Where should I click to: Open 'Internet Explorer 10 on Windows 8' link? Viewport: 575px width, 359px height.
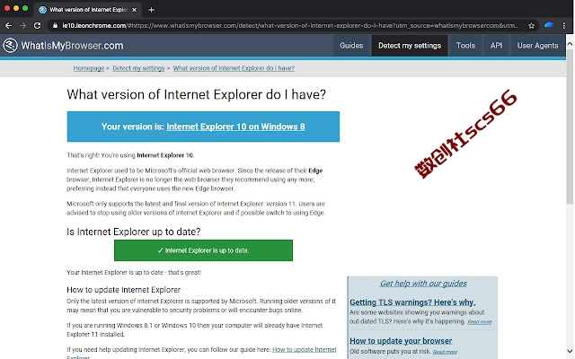(x=235, y=127)
